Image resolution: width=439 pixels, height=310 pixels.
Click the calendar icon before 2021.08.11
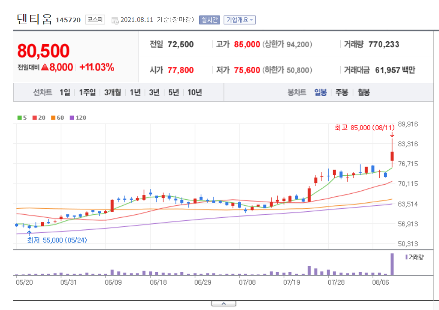coord(115,21)
